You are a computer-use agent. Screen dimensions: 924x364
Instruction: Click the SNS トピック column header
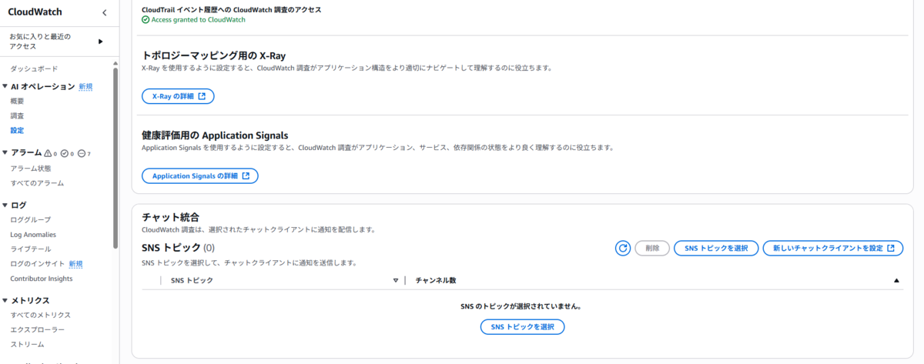192,280
